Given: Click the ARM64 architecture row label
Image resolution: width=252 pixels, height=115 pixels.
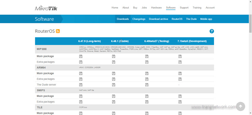Looking at the screenshot, I should pos(41,68).
